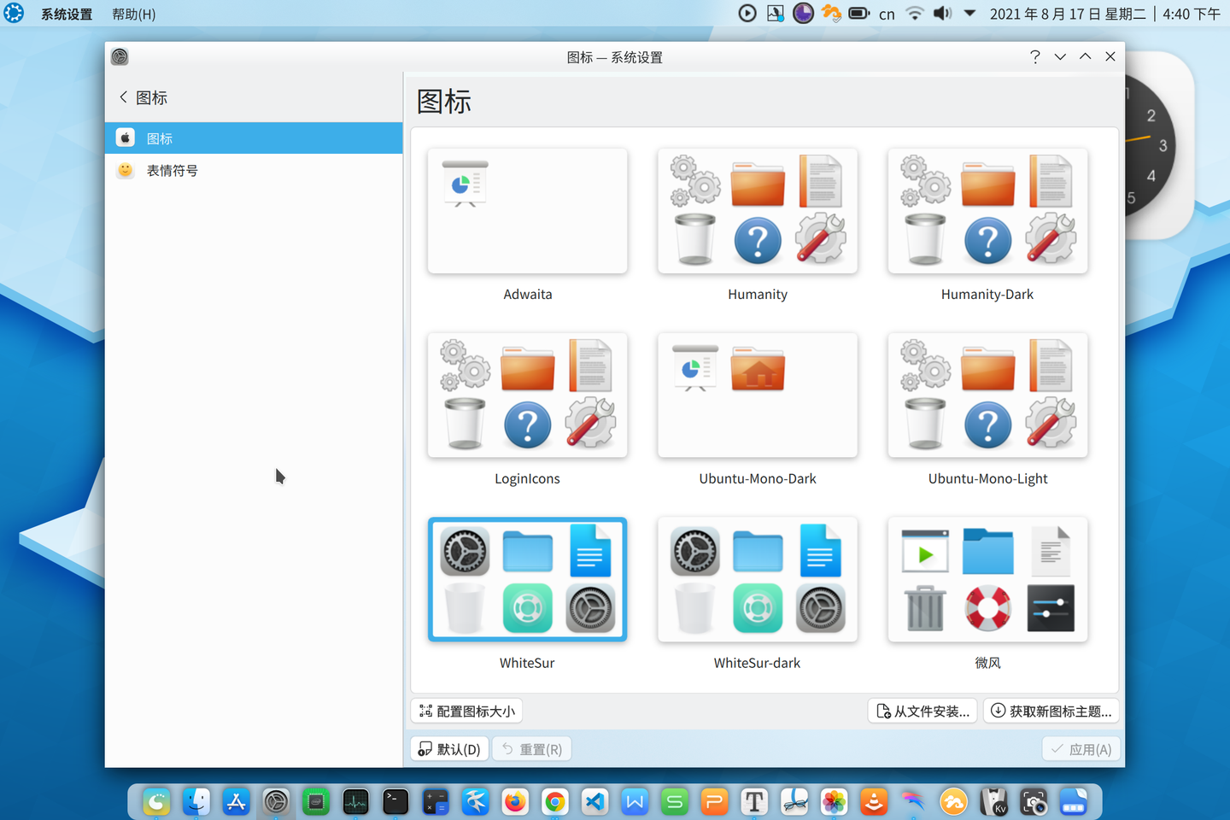Click the system settings window title icon
Viewport: 1230px width, 820px height.
pyautogui.click(x=120, y=56)
